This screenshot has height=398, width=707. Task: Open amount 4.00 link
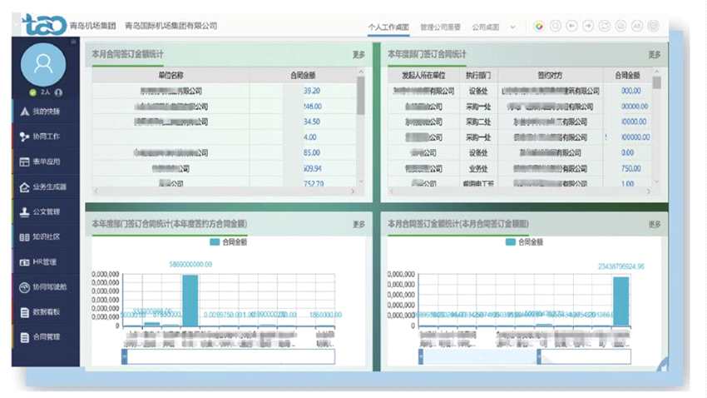pos(309,137)
